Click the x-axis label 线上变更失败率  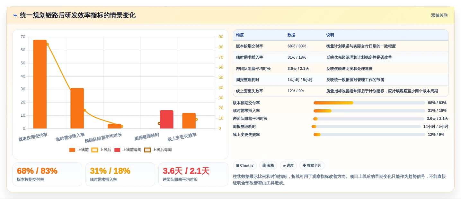pos(182,137)
